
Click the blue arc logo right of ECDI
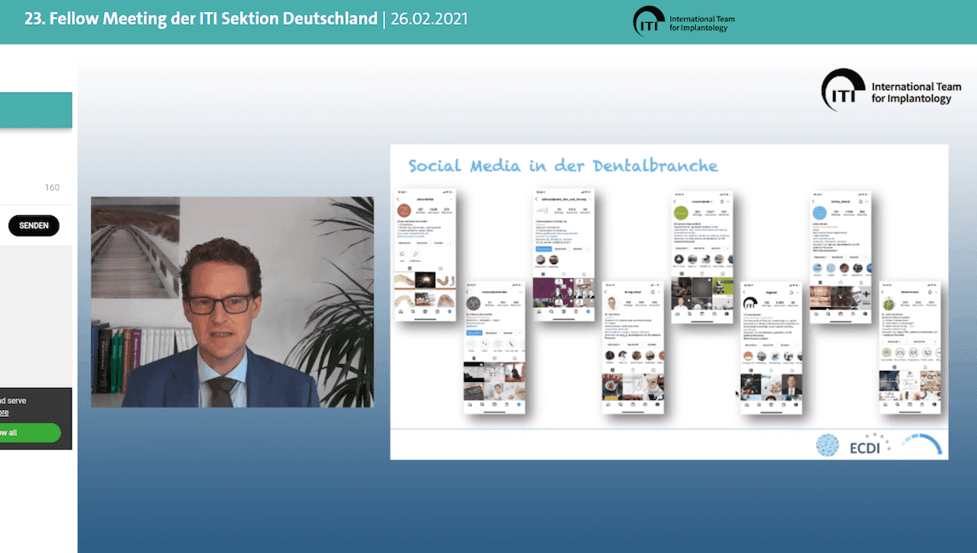click(x=922, y=442)
